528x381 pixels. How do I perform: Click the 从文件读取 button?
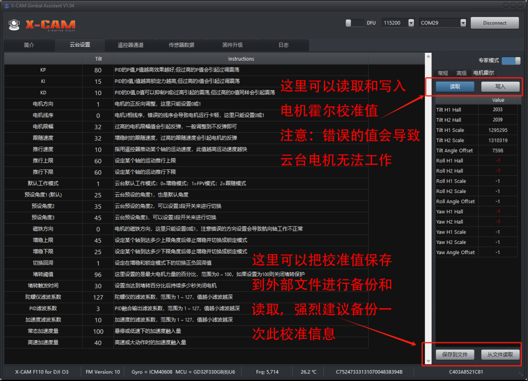click(500, 355)
